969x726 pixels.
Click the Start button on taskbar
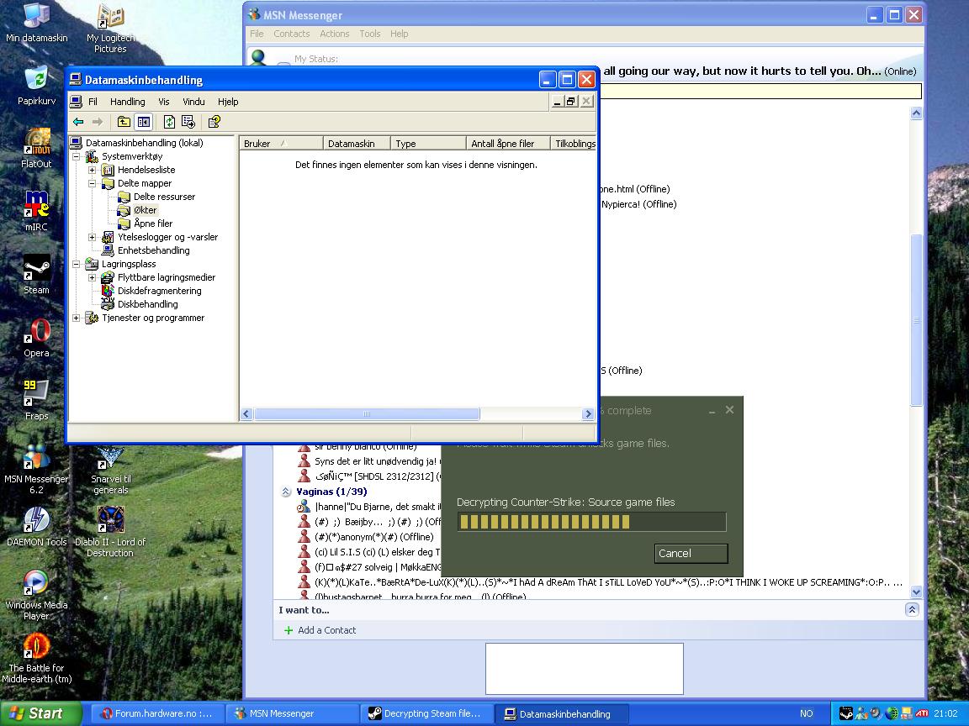click(40, 713)
